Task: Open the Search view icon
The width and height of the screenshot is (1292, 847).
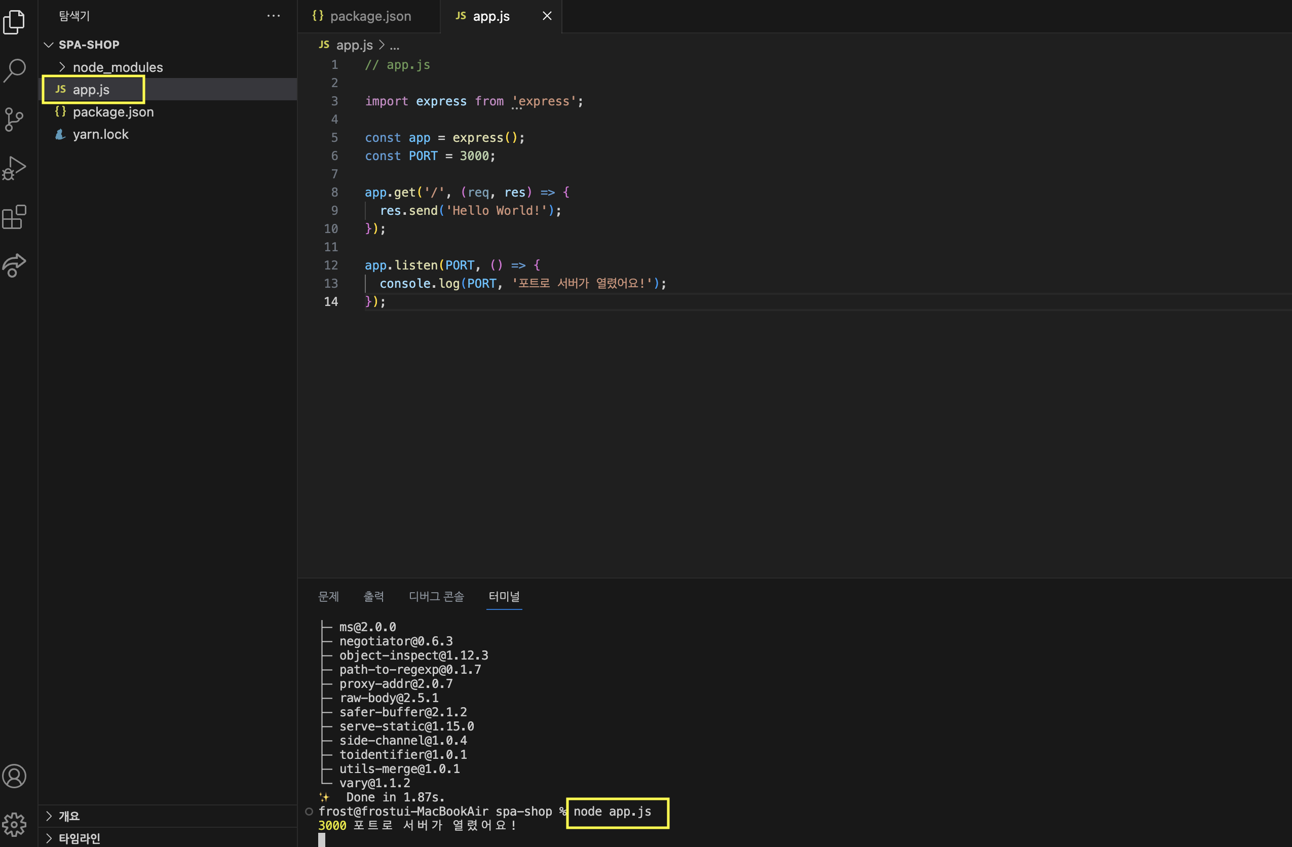Action: [x=14, y=70]
